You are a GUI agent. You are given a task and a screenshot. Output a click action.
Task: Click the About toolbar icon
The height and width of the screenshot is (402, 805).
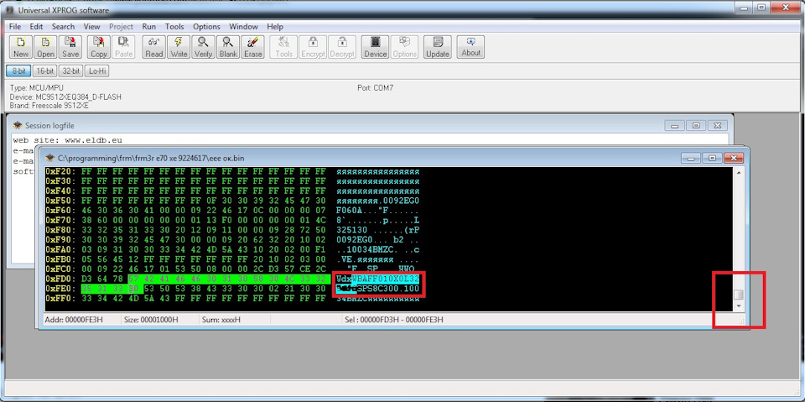[470, 47]
